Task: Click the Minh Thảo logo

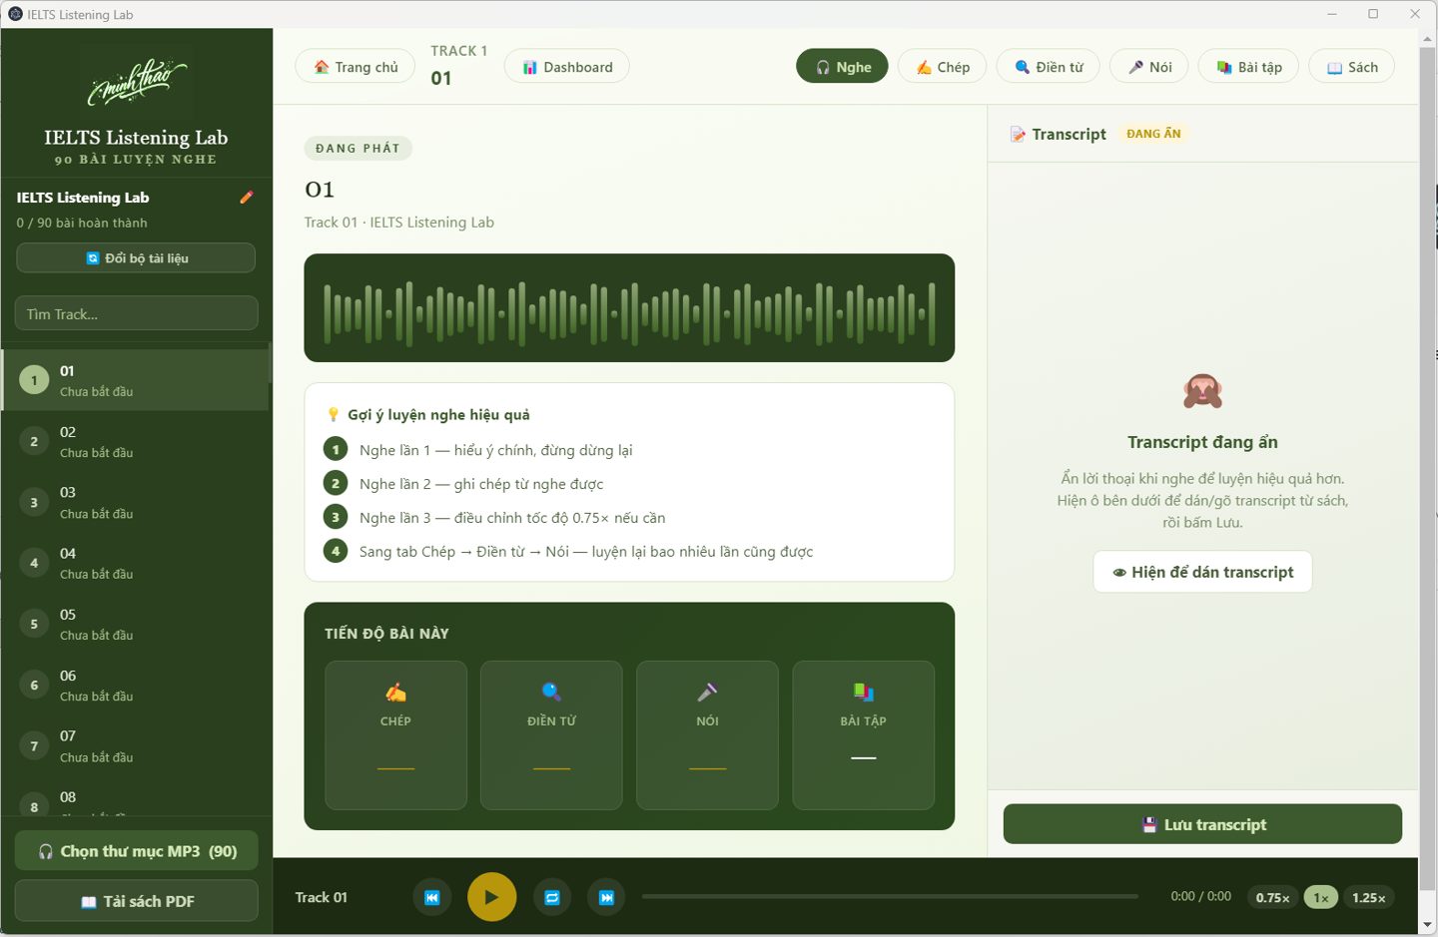Action: [137, 82]
